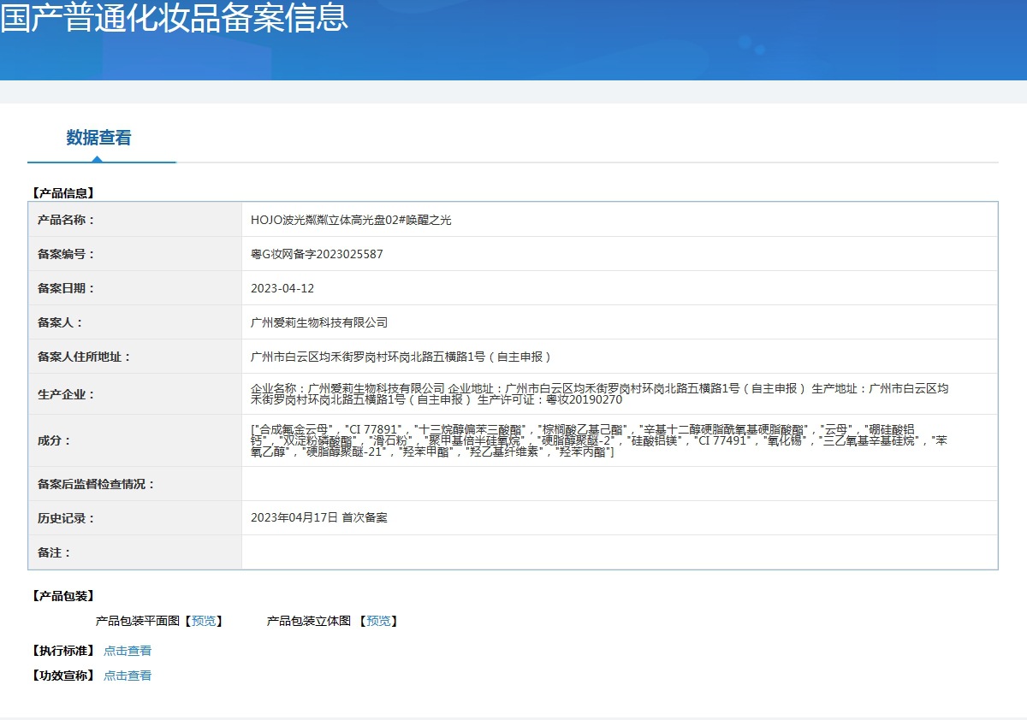Viewport: 1027px width, 720px height.
Task: Click the 备案日期 row label
Action: (66, 288)
